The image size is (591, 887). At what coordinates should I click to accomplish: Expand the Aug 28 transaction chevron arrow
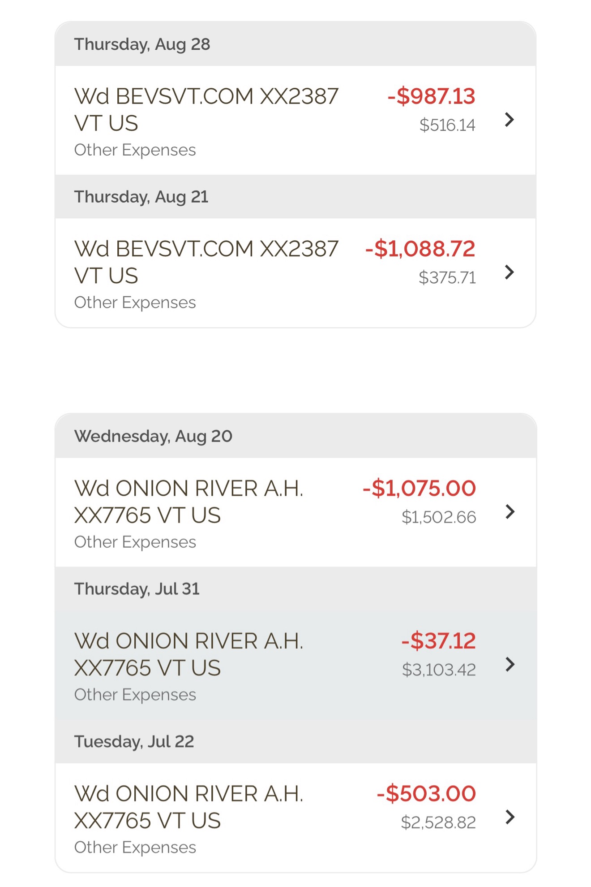click(509, 120)
